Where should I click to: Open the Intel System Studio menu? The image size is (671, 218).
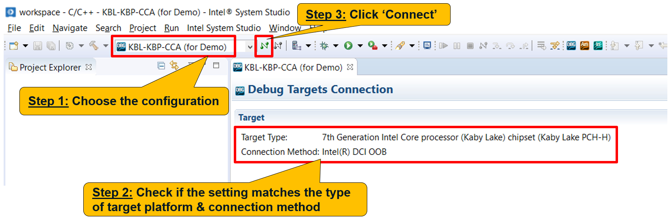click(x=224, y=28)
